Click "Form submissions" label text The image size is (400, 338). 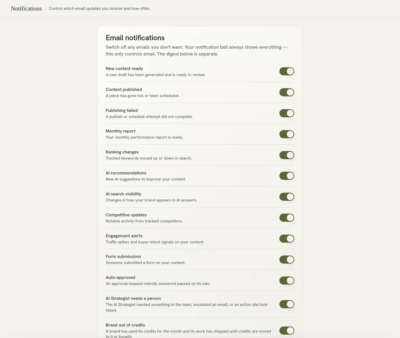pos(123,256)
